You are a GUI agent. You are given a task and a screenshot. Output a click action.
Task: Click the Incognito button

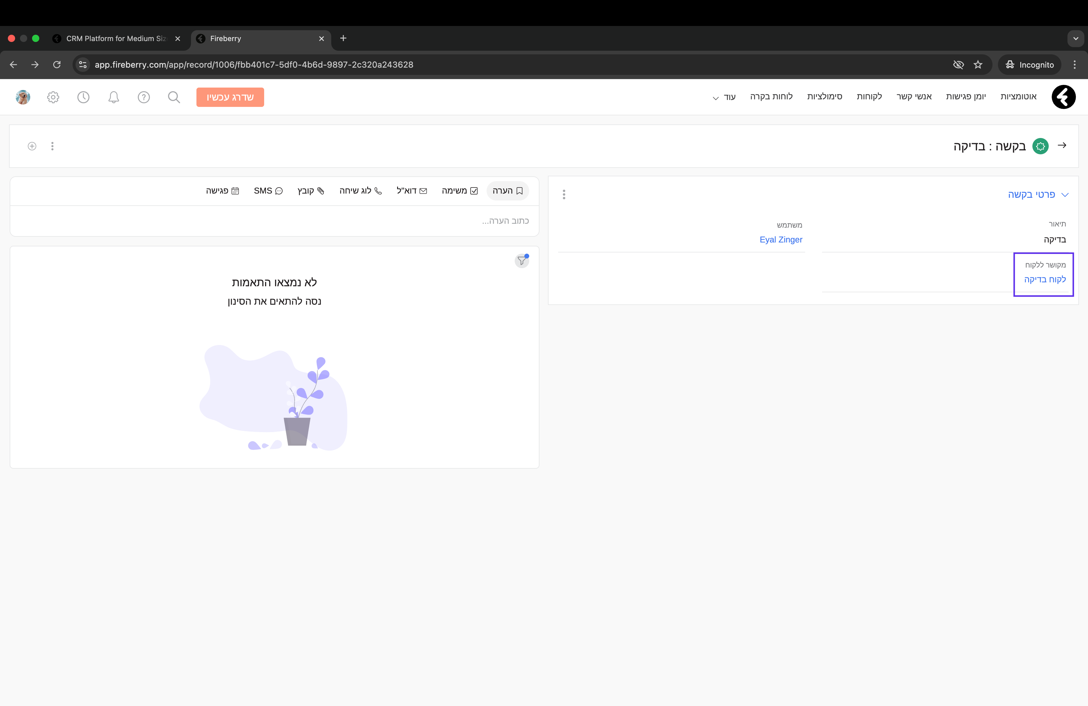(x=1029, y=64)
